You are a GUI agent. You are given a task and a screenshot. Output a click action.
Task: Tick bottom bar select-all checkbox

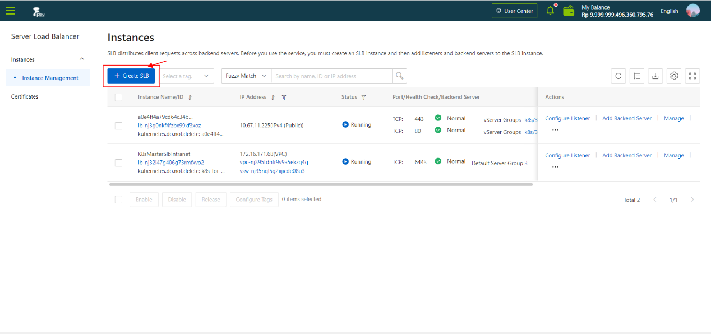click(x=118, y=200)
